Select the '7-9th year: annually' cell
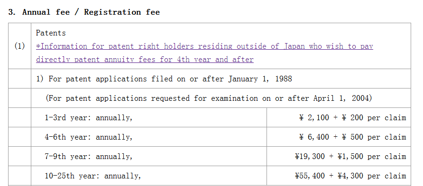The image size is (423, 186). click(149, 156)
